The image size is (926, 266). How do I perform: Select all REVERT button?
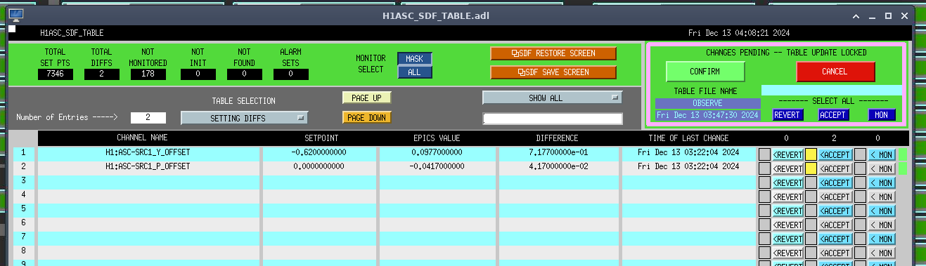787,115
